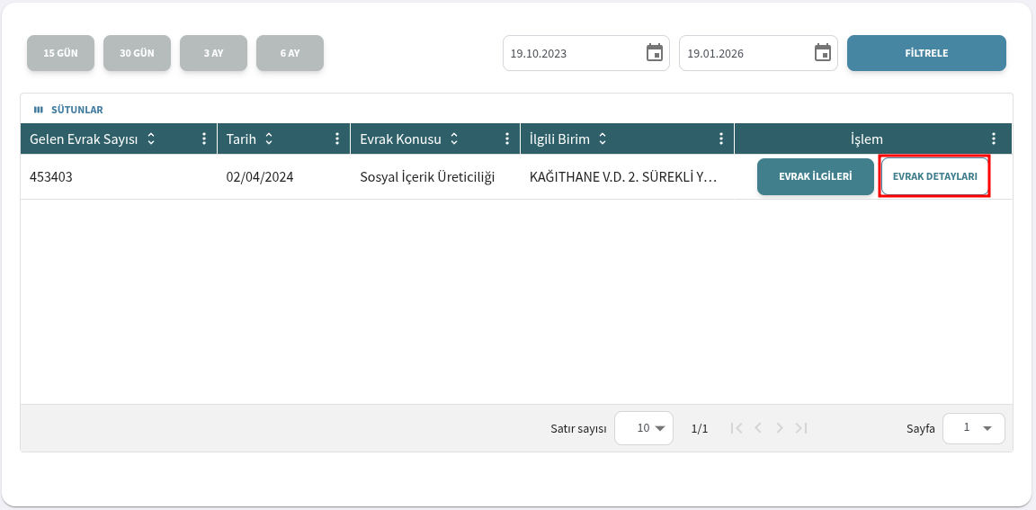Go to previous page arrow
This screenshot has width=1036, height=510.
[x=758, y=428]
